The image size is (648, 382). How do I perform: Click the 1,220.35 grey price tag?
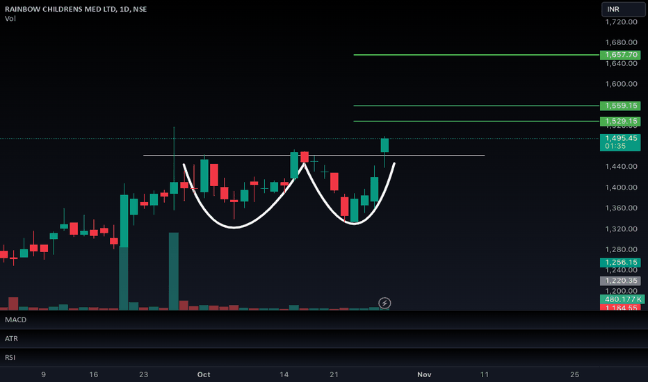(620, 281)
